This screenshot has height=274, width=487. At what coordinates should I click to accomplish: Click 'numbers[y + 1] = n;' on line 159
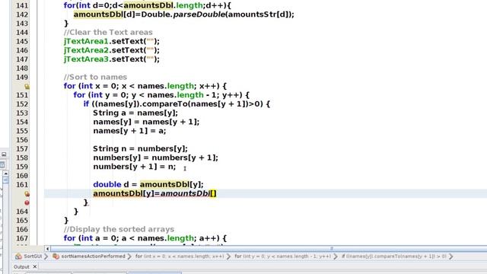point(135,167)
